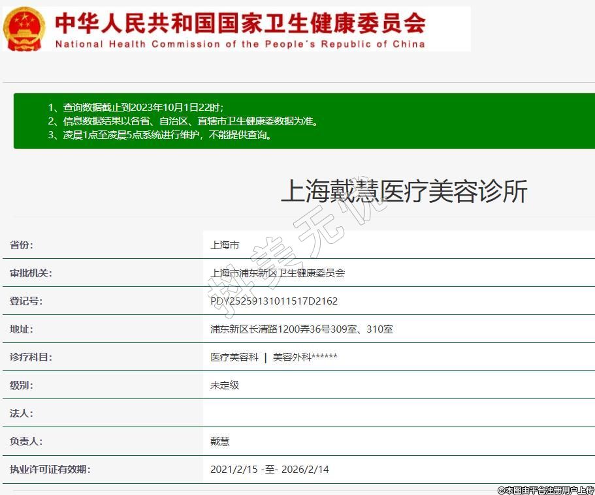595x495 pixels.
Task: Click the address value 浦东新区长清路1200弄
Action: (x=301, y=329)
